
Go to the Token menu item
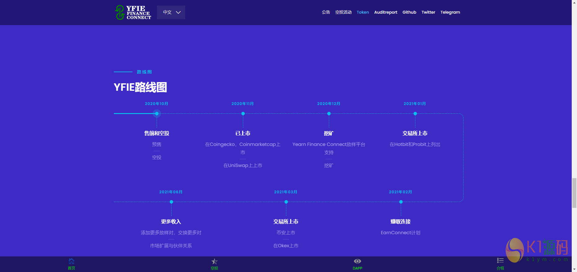point(363,12)
